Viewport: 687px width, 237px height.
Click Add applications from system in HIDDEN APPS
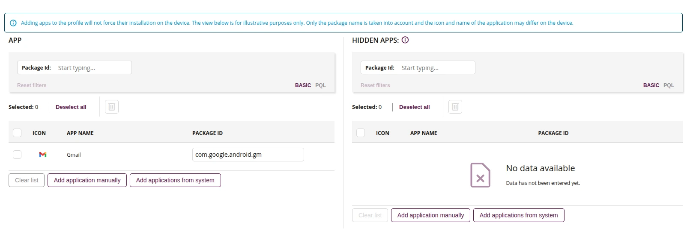pos(519,215)
